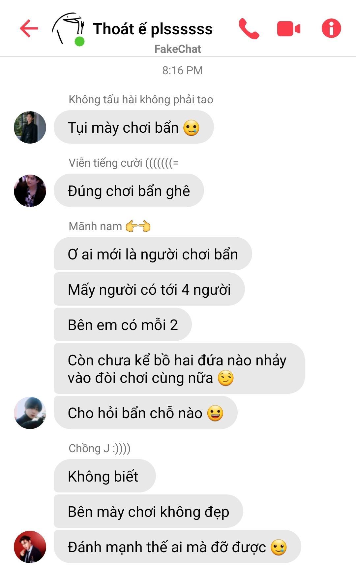
Task: Start a voice call with phone icon
Action: click(249, 29)
